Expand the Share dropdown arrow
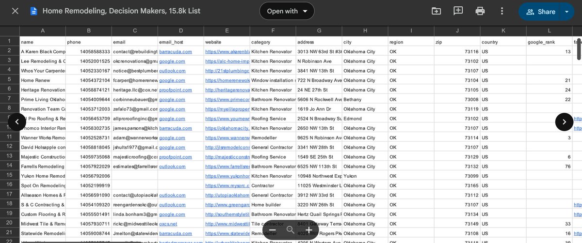 [x=566, y=12]
